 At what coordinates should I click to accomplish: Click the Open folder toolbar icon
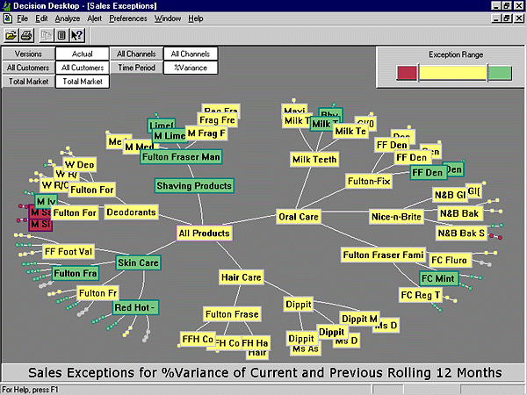click(11, 35)
